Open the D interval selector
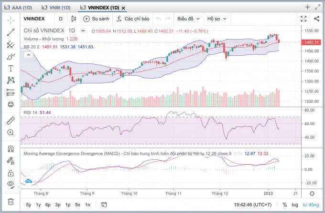 coord(61,19)
